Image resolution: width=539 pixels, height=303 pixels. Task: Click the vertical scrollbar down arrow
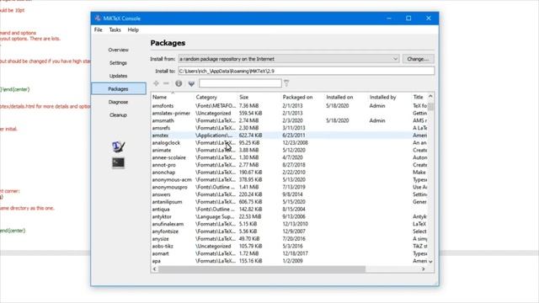[430, 262]
